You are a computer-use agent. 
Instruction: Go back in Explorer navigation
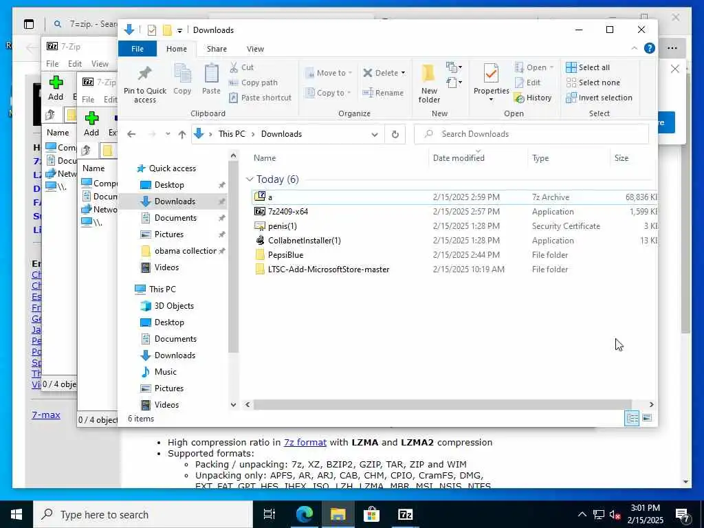click(x=131, y=134)
